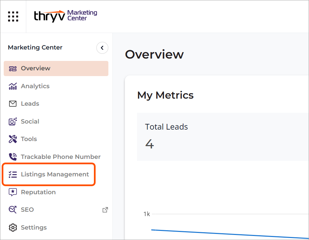
Task: Go to Listings Management
Action: click(55, 174)
